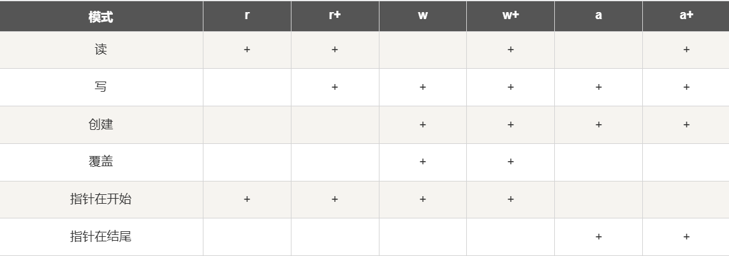Click the 模式 header cell

coord(101,17)
